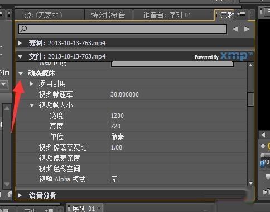
Task: Collapse the 动态媒体 group
Action: [x=21, y=74]
